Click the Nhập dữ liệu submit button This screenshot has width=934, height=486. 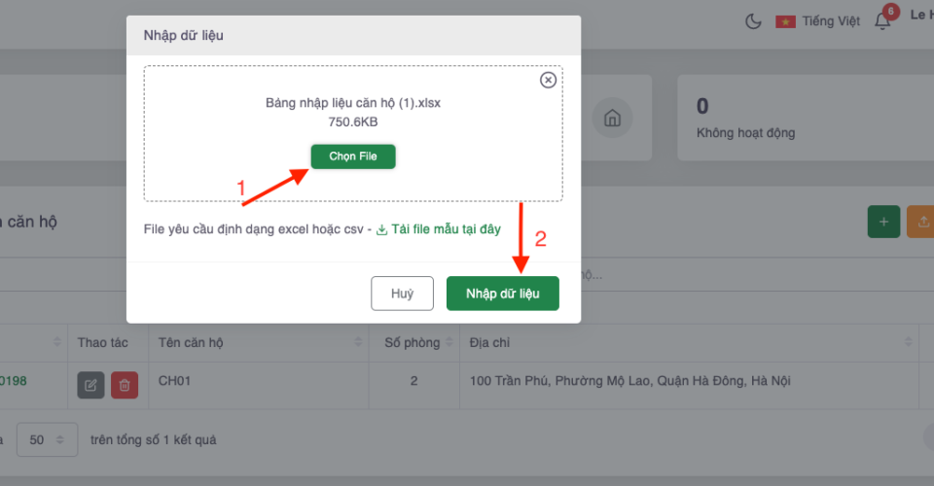(x=502, y=294)
